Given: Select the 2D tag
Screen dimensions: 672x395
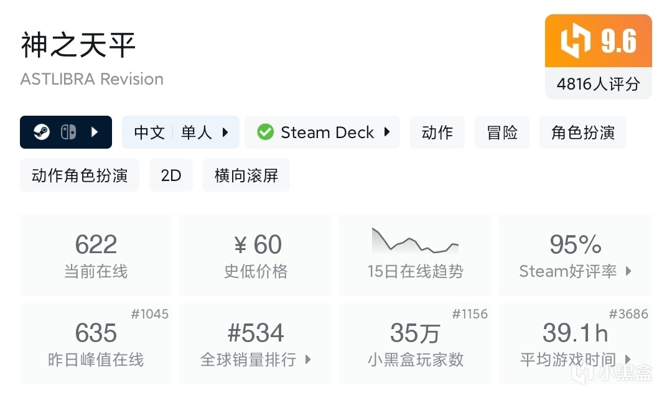Looking at the screenshot, I should point(171,175).
